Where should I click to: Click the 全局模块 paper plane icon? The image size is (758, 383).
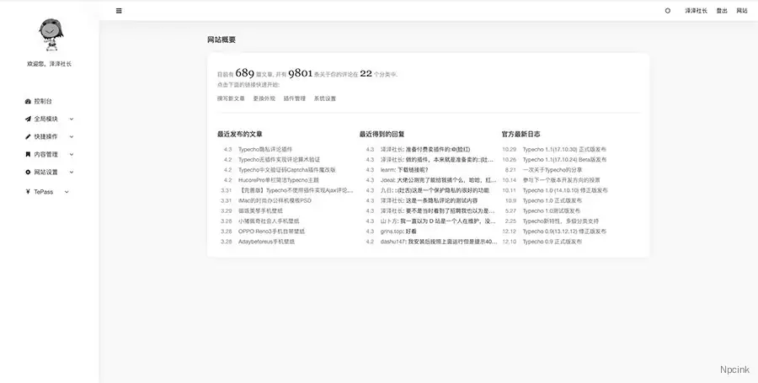coord(28,119)
